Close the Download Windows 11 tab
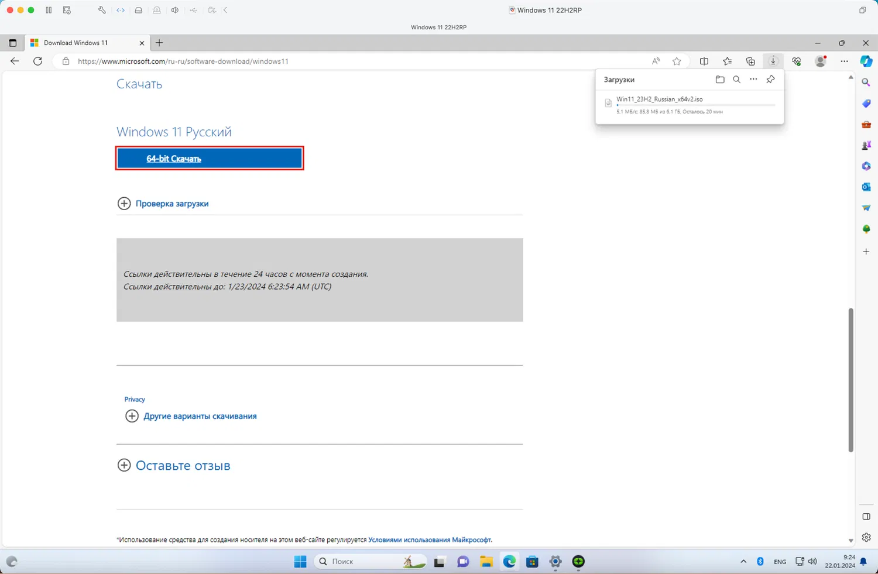 pyautogui.click(x=142, y=43)
